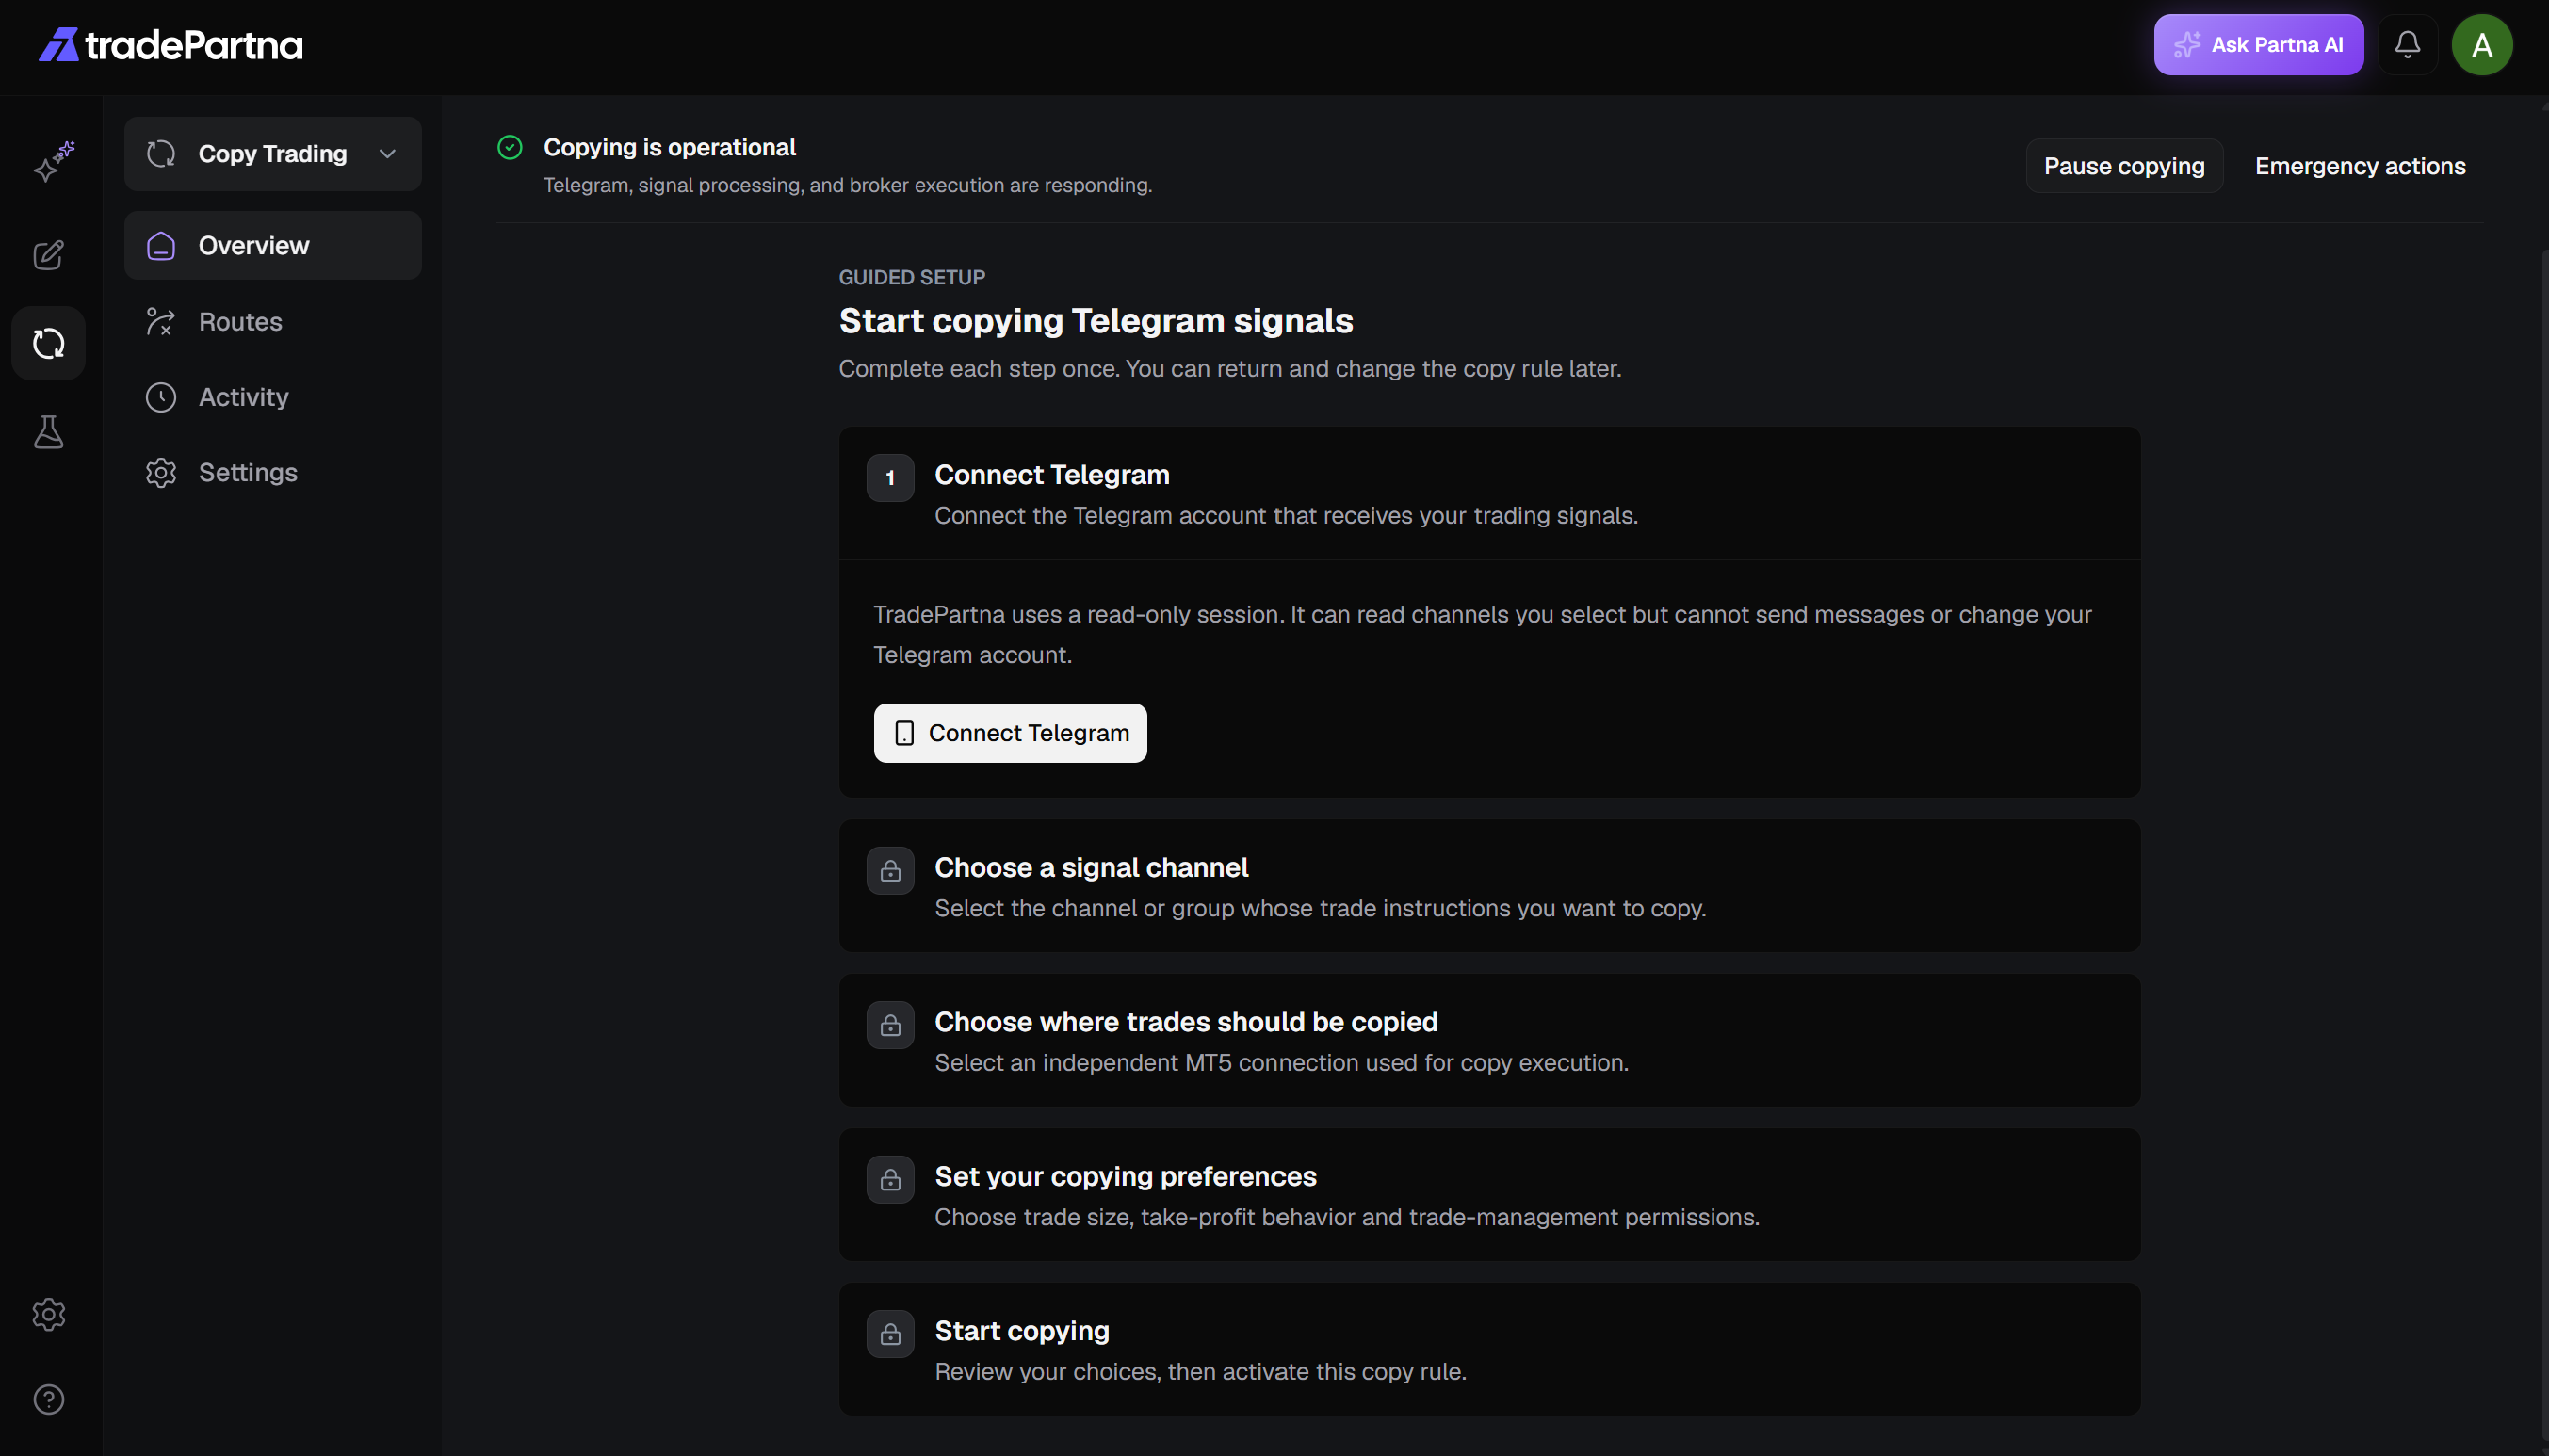Open the user avatar A menu
The width and height of the screenshot is (2549, 1456).
pos(2482,45)
